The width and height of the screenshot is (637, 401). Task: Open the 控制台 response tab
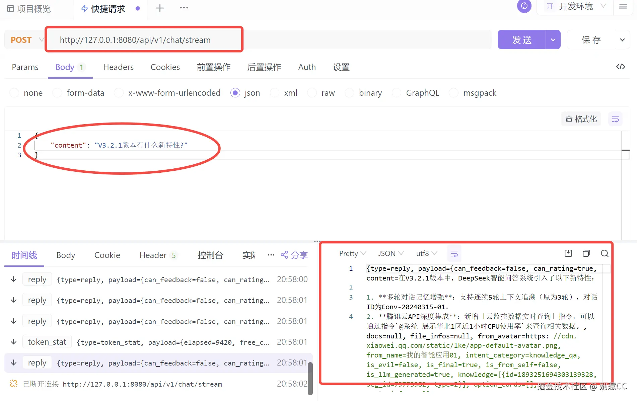(210, 255)
